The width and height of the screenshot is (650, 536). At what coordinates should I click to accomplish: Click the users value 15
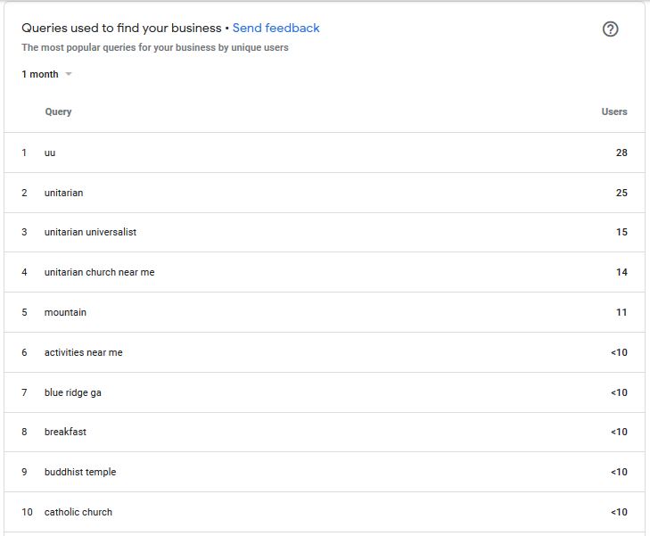(x=621, y=232)
